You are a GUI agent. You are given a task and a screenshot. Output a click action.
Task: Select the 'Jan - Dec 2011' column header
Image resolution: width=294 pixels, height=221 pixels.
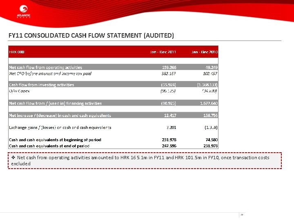pos(163,52)
